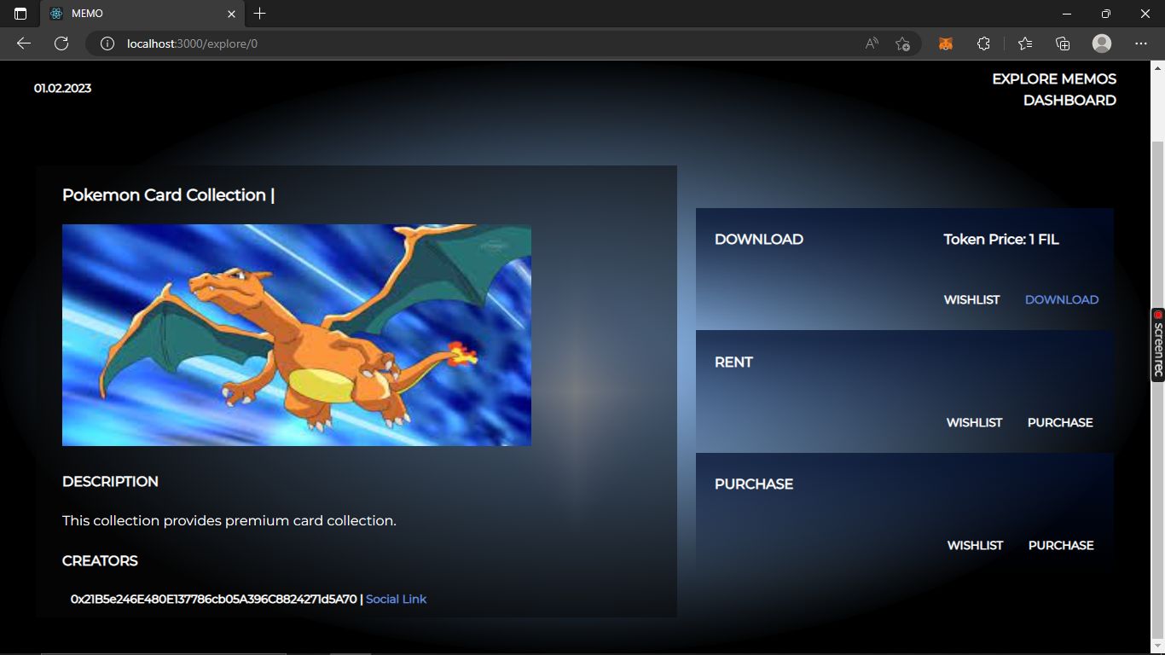Open a new tab with plus
This screenshot has height=655, width=1165.
(260, 14)
